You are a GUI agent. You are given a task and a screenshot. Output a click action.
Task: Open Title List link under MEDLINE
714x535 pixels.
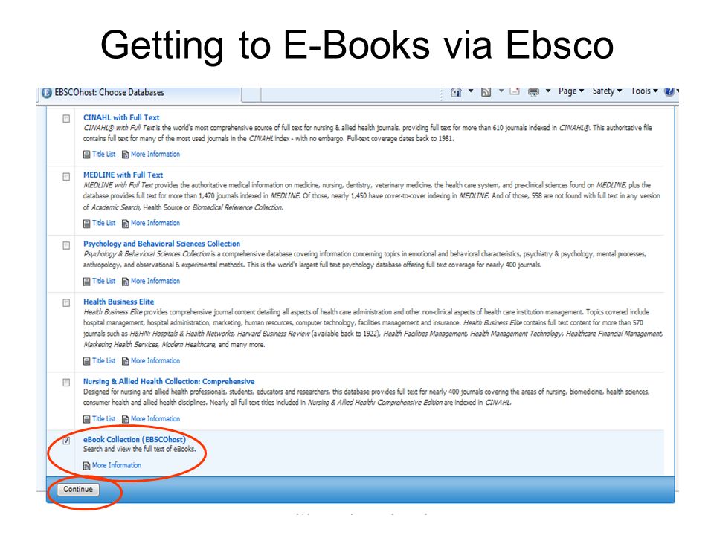pyautogui.click(x=104, y=223)
